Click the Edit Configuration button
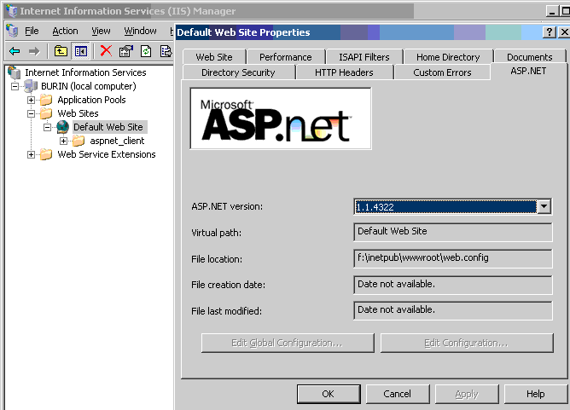 [467, 343]
